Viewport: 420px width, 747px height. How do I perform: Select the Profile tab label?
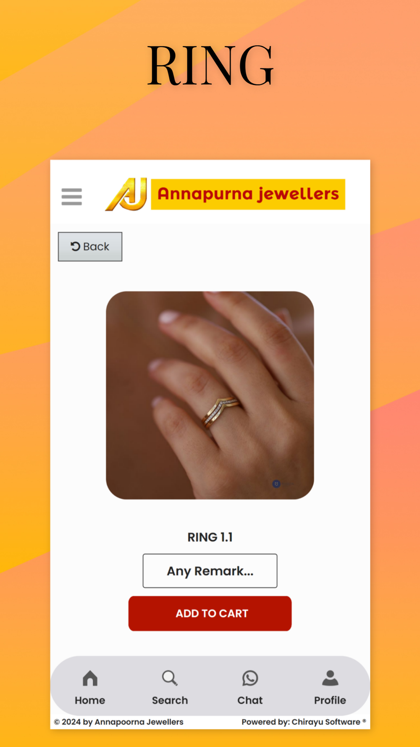330,700
